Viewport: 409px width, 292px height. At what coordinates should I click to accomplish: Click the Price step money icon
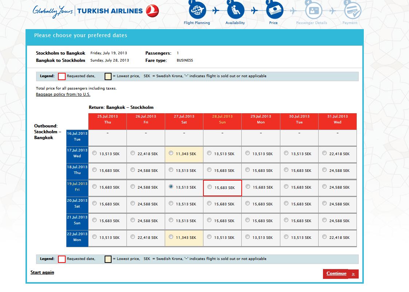pos(273,11)
